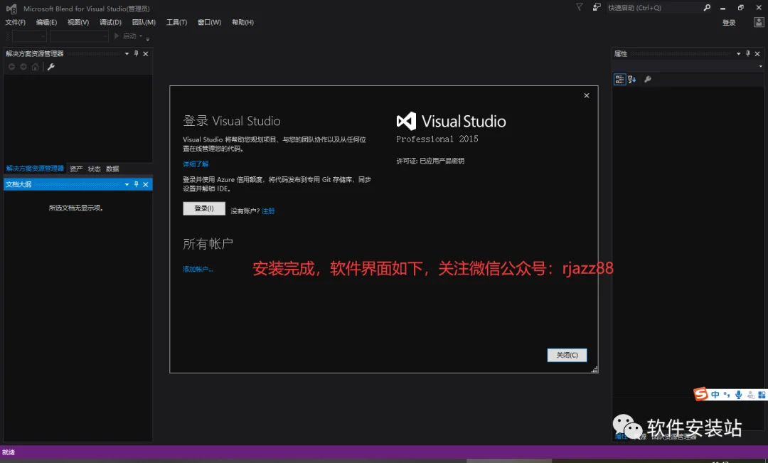This screenshot has width=768, height=463.
Task: Click the back arrow in 解决方案资源管理器 toolbar
Action: coord(12,67)
